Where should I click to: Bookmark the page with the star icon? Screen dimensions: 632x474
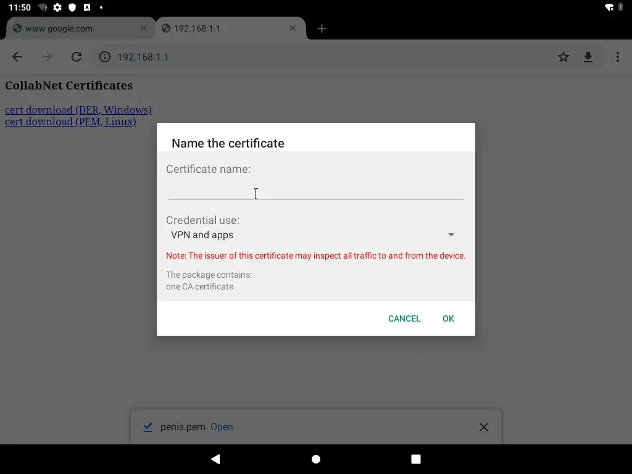563,57
